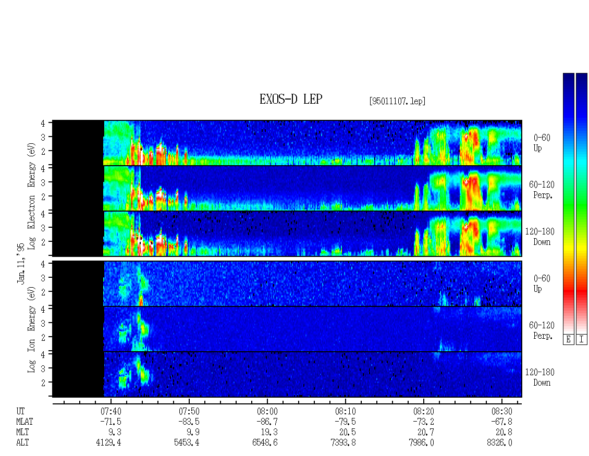Click the ion color scale bar labeled I
The width and height of the screenshot is (589, 456).
click(582, 203)
